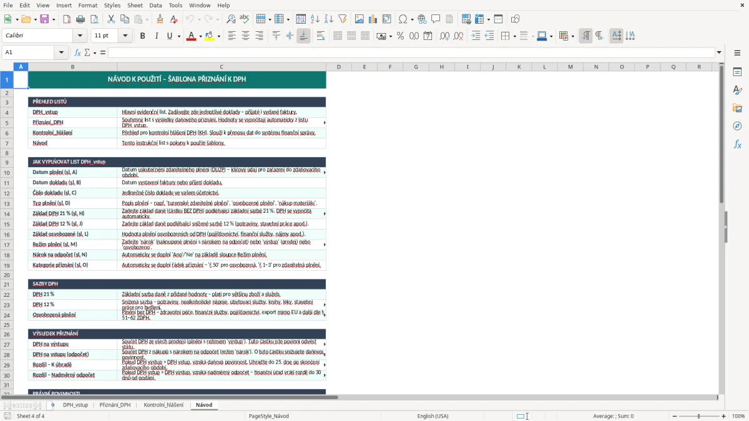The image size is (749, 421).
Task: Run the spelling check
Action: coord(245,19)
